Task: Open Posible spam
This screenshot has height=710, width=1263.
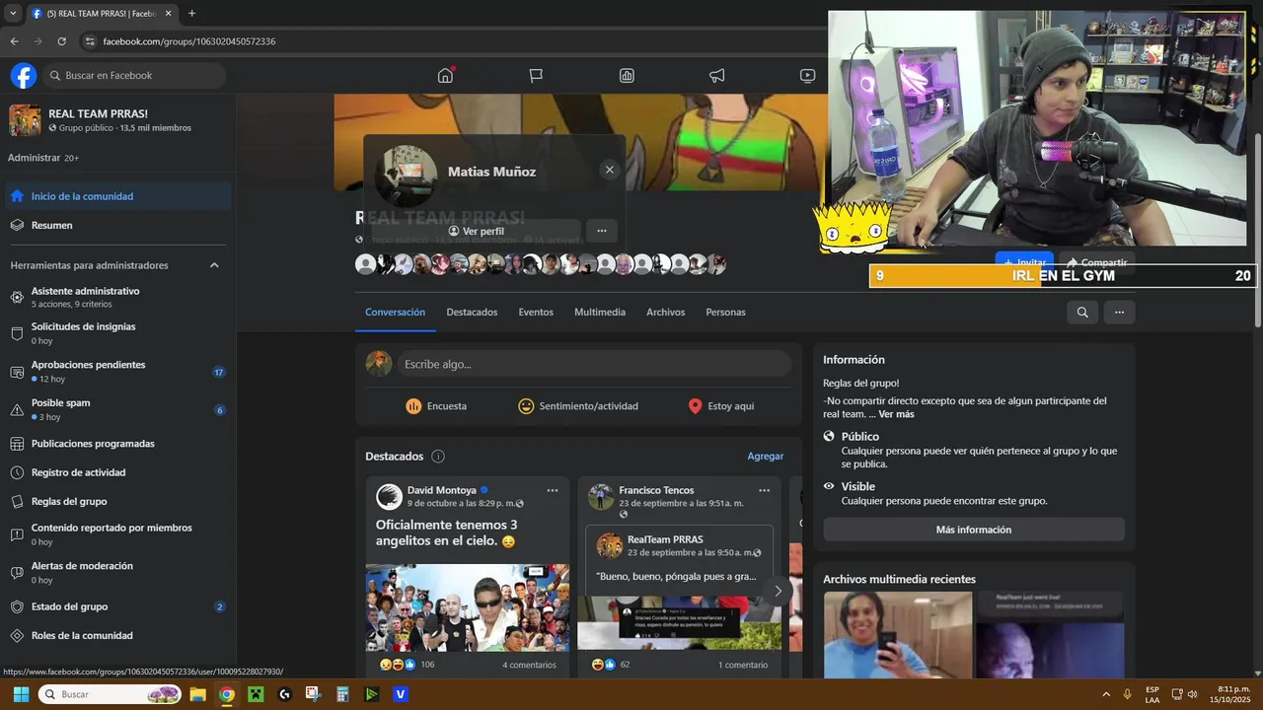Action: (x=118, y=409)
